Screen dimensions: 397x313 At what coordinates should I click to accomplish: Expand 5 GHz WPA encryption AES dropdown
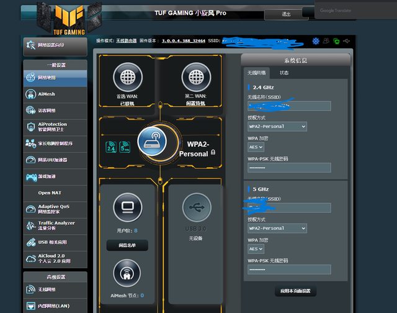(x=256, y=248)
